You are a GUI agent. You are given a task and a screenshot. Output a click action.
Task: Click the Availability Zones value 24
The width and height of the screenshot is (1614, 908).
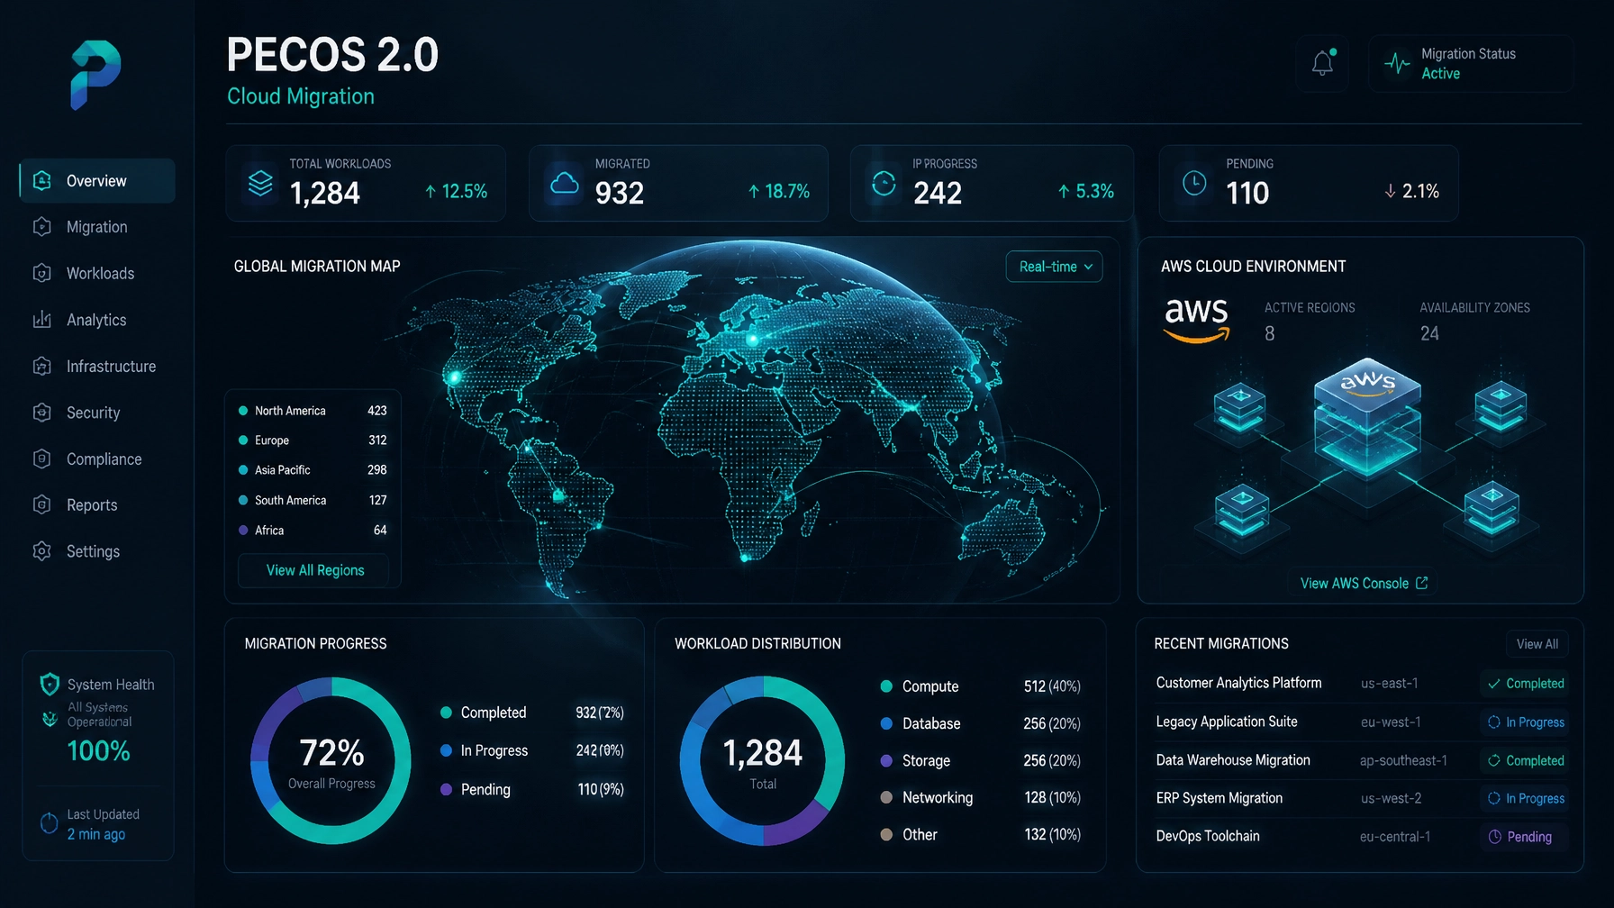[1429, 333]
